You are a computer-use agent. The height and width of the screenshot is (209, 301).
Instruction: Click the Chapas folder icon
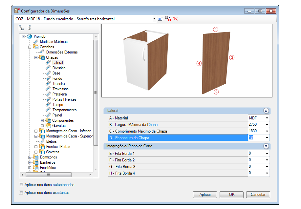tap(42, 57)
